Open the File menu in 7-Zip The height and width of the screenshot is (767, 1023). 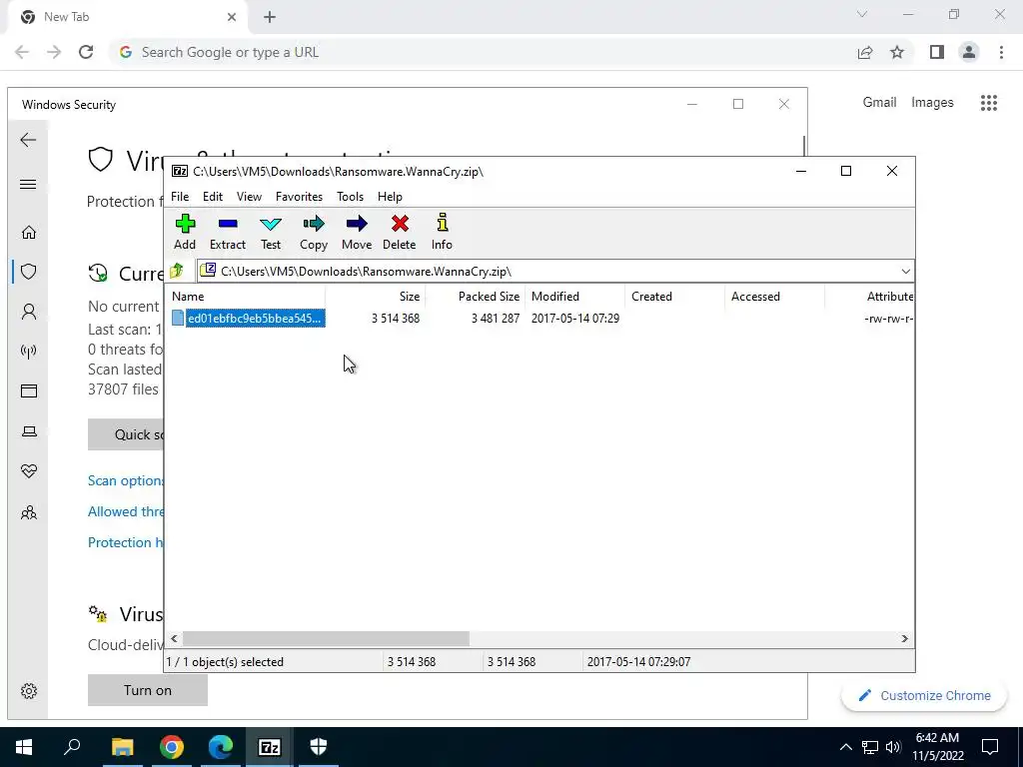[x=180, y=197]
